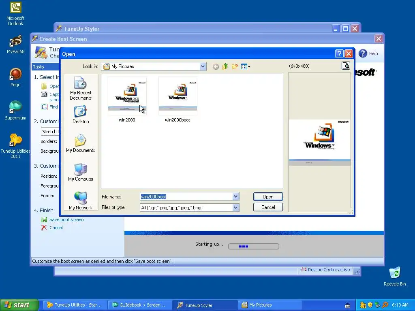Open Pego desktop icon
This screenshot has width=415, height=311.
(x=15, y=77)
